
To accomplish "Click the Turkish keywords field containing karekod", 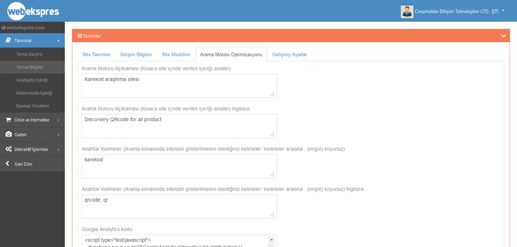I will pos(178,166).
